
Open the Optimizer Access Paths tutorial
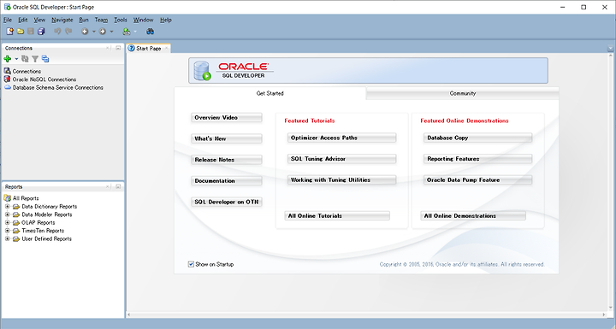341,138
